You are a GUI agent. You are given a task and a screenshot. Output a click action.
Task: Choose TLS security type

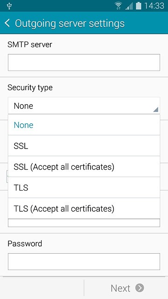point(84,188)
